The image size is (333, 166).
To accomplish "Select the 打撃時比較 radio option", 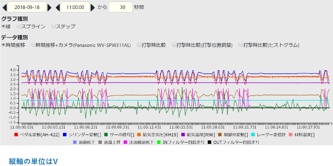I will point(139,45).
